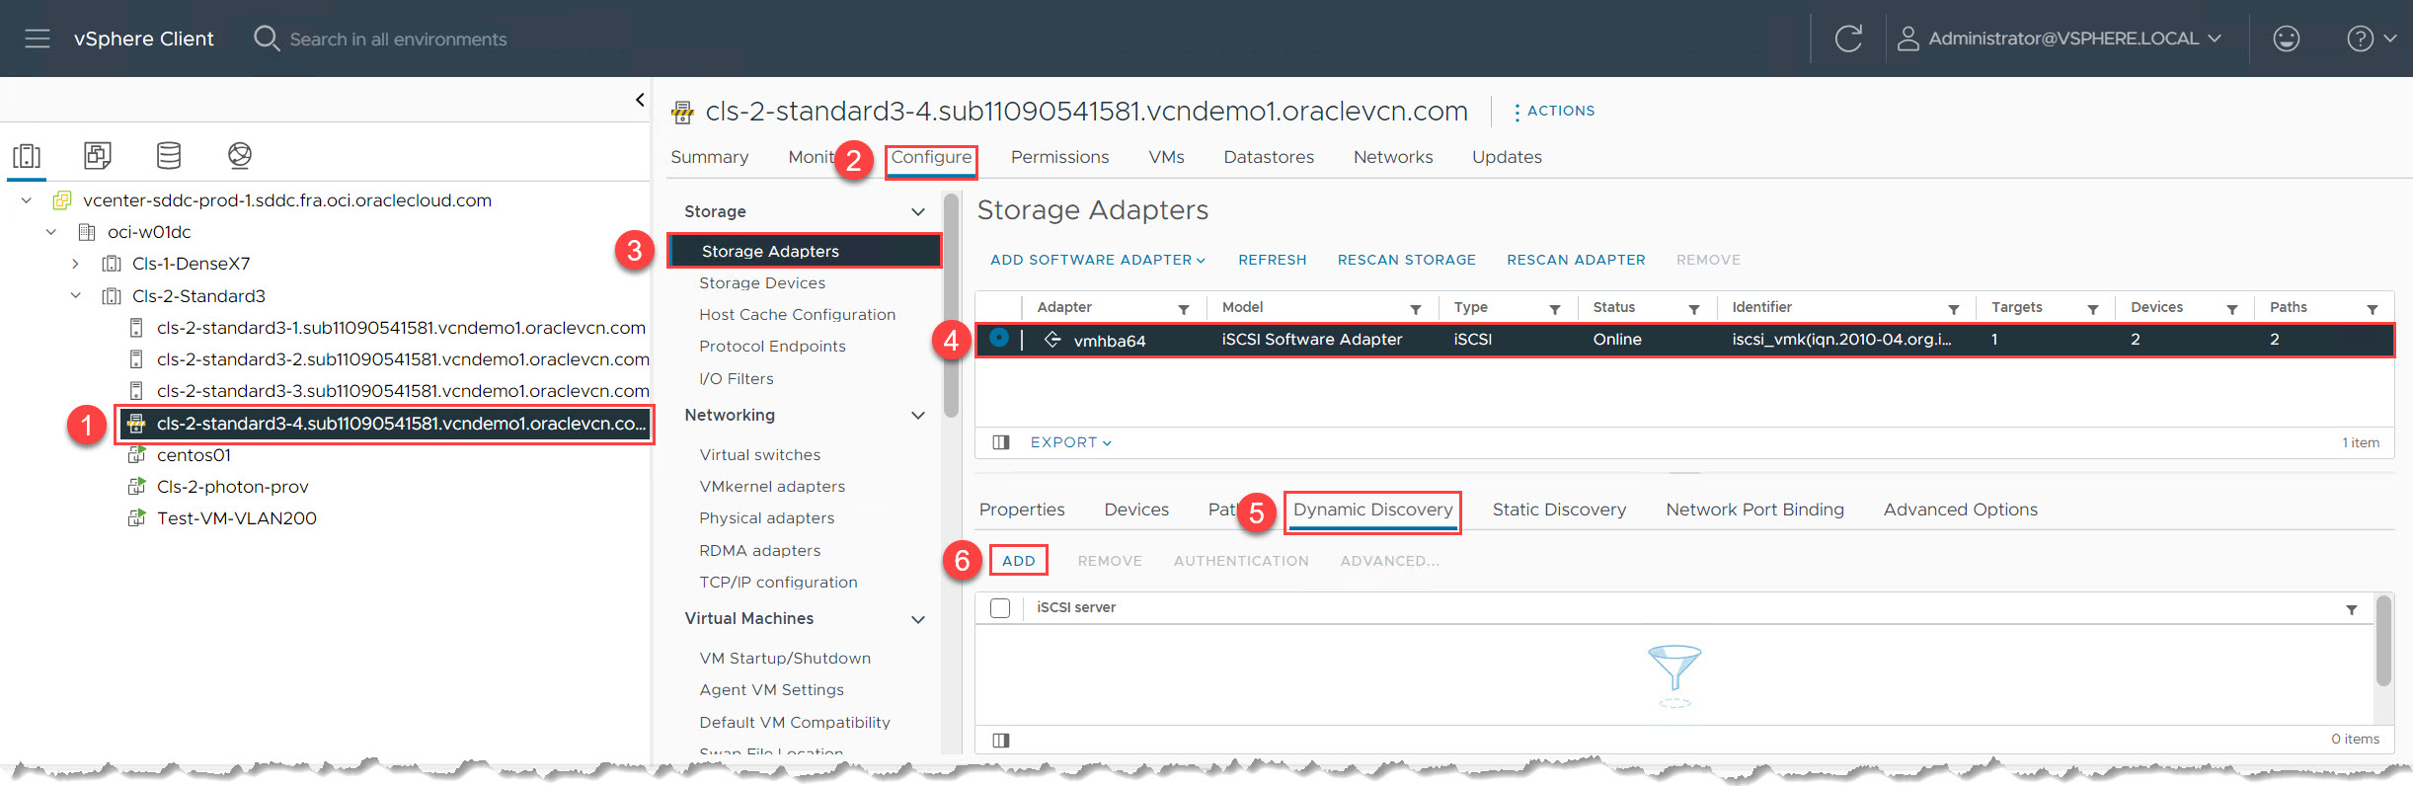This screenshot has width=2413, height=786.
Task: Open column chooser in Storage Adapters grid
Action: point(1001,442)
